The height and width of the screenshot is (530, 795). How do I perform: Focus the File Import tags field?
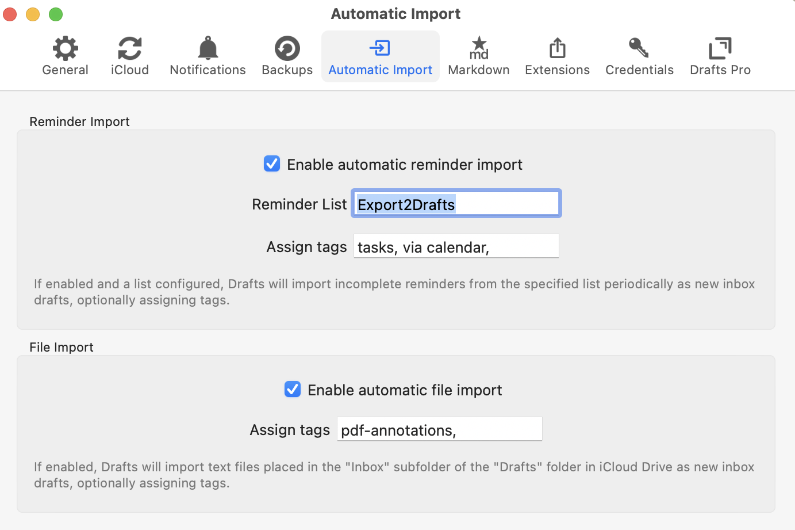coord(439,429)
